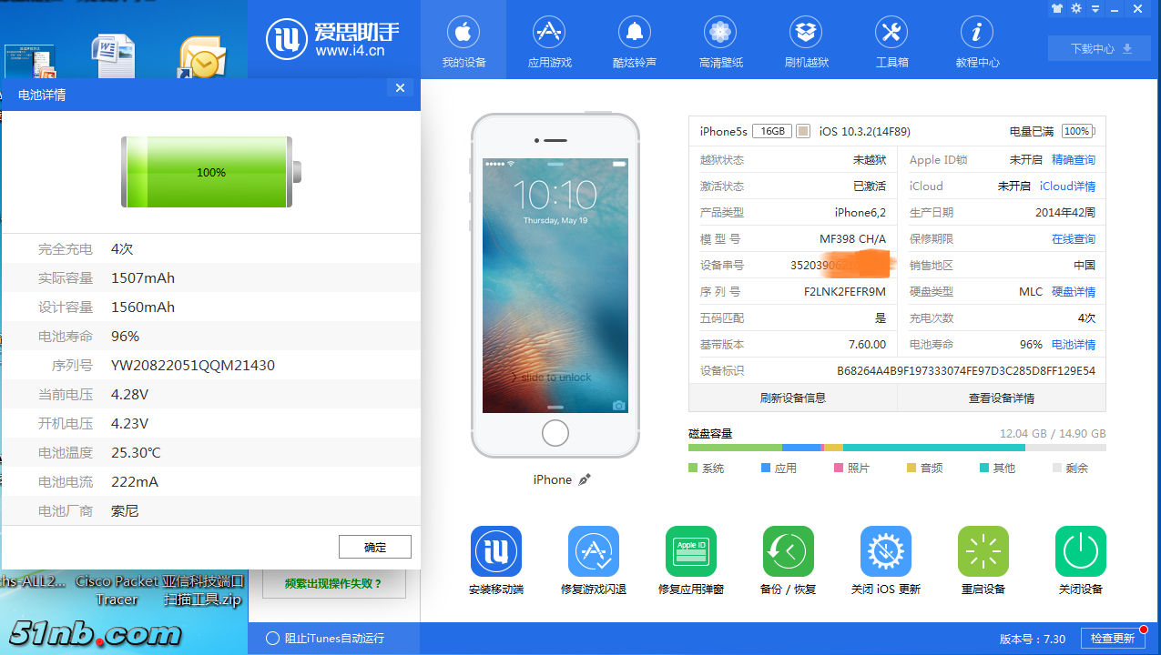Image resolution: width=1161 pixels, height=655 pixels.
Task: Select Outlook shortcut icon on desktop
Action: click(x=201, y=58)
